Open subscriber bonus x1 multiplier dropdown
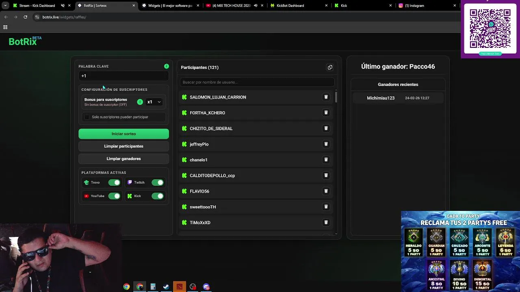520x292 pixels. 154,102
